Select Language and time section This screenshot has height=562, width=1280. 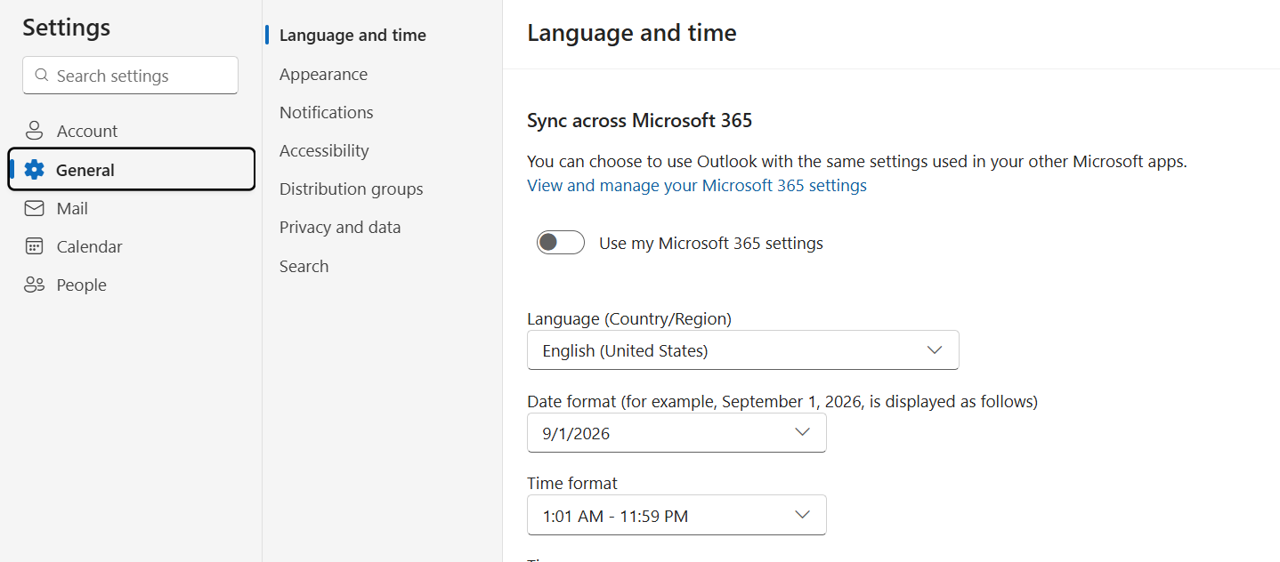tap(352, 36)
